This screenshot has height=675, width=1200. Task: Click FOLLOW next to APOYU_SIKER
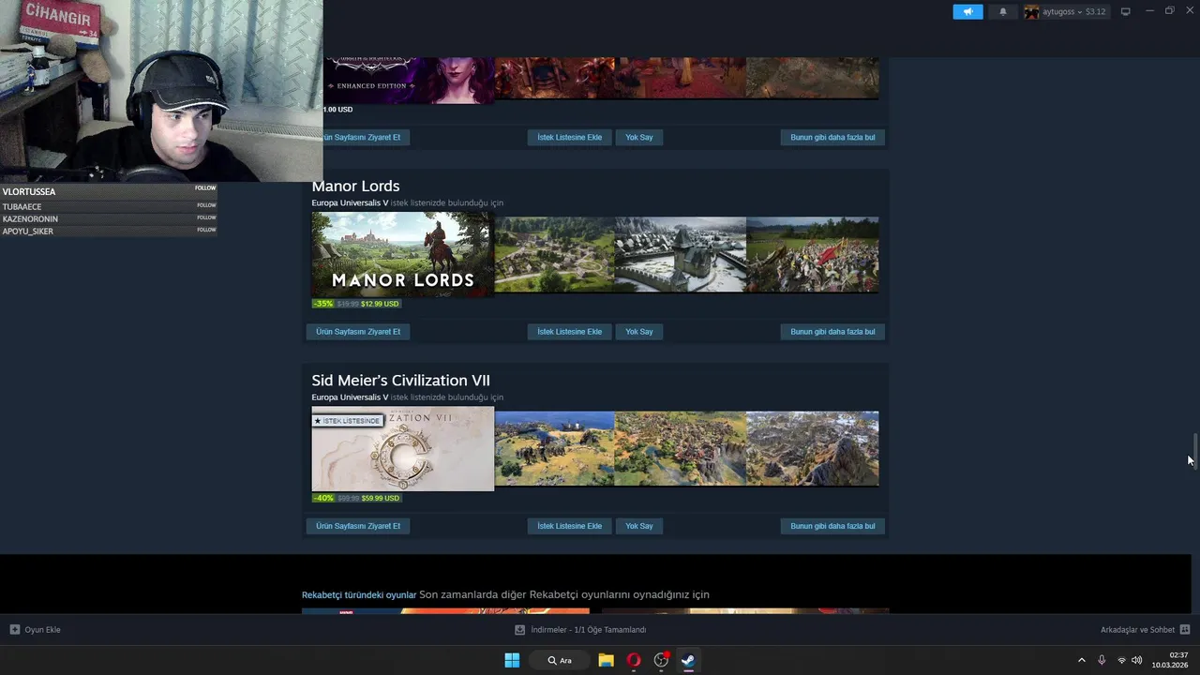(x=206, y=230)
